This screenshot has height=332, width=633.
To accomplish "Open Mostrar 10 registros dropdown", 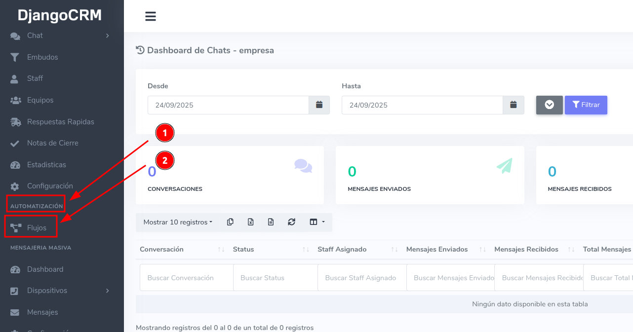I will coord(178,222).
